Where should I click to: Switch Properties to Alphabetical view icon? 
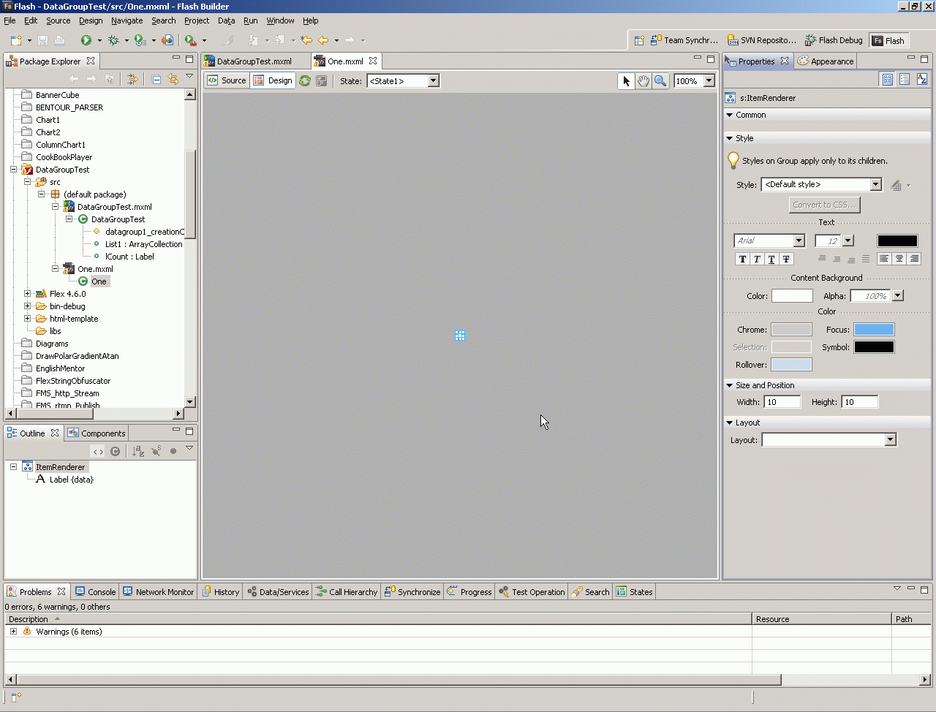click(x=922, y=79)
